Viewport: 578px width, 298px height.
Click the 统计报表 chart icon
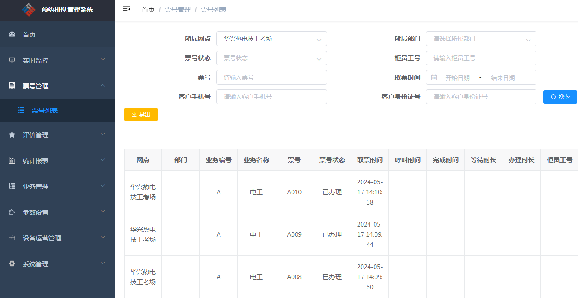(12, 161)
